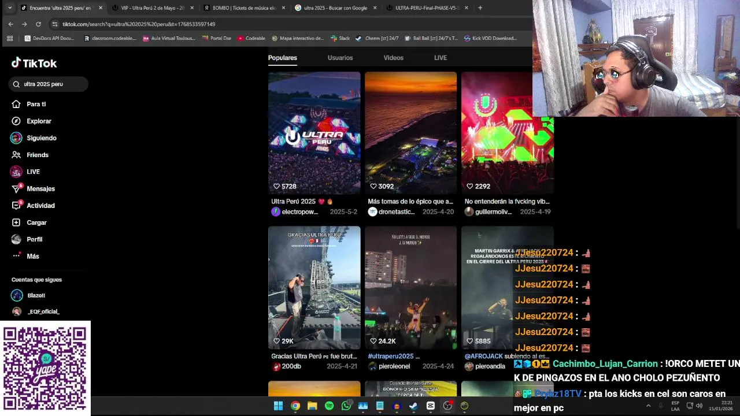Open OBS Studio from the taskbar
740x416 pixels.
[447, 406]
